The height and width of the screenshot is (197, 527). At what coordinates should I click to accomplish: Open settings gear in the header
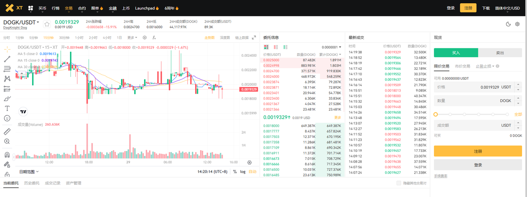[518, 24]
